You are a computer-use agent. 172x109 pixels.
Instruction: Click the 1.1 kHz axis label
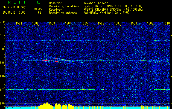(x=2, y=35)
